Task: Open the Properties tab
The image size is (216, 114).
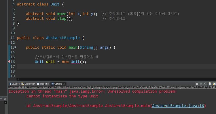Action: tap(43, 84)
